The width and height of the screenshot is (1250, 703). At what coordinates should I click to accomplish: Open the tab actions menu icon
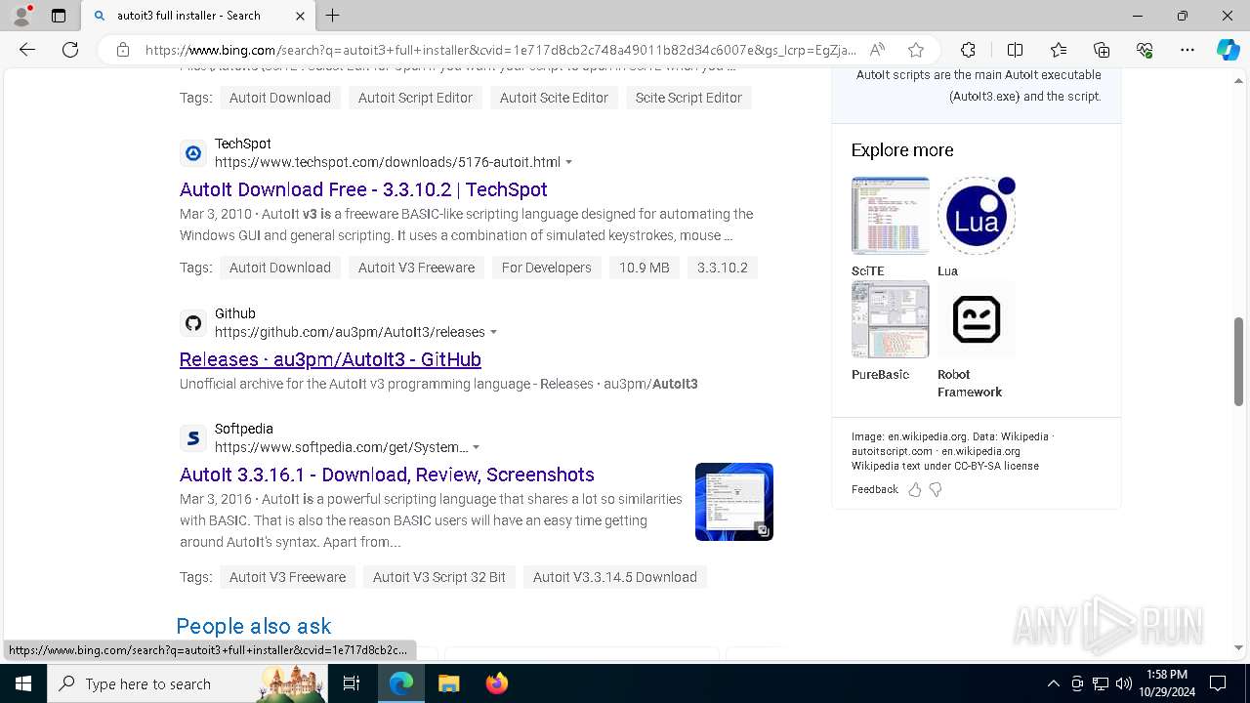click(x=59, y=16)
